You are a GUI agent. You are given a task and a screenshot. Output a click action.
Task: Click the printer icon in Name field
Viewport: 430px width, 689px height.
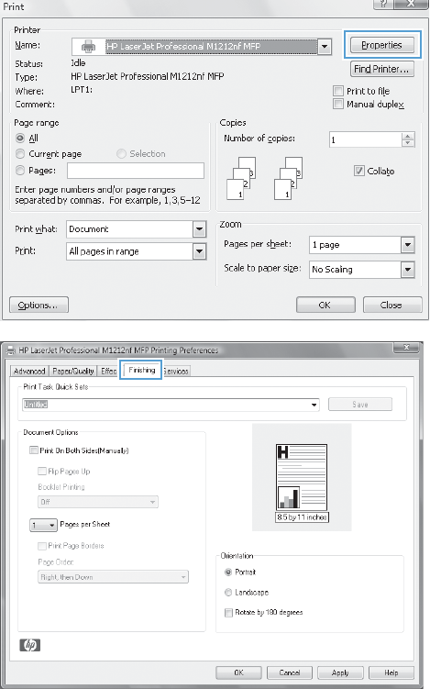pos(88,46)
